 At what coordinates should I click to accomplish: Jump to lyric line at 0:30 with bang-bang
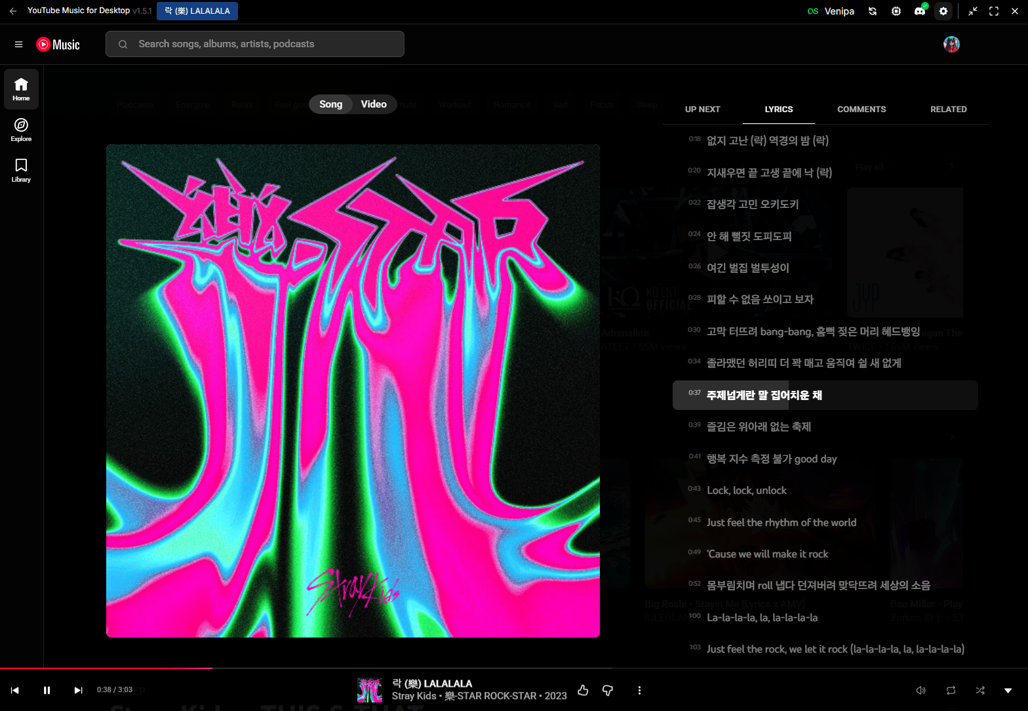pos(825,331)
